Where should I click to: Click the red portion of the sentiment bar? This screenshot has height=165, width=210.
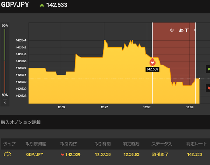(x=5, y=77)
